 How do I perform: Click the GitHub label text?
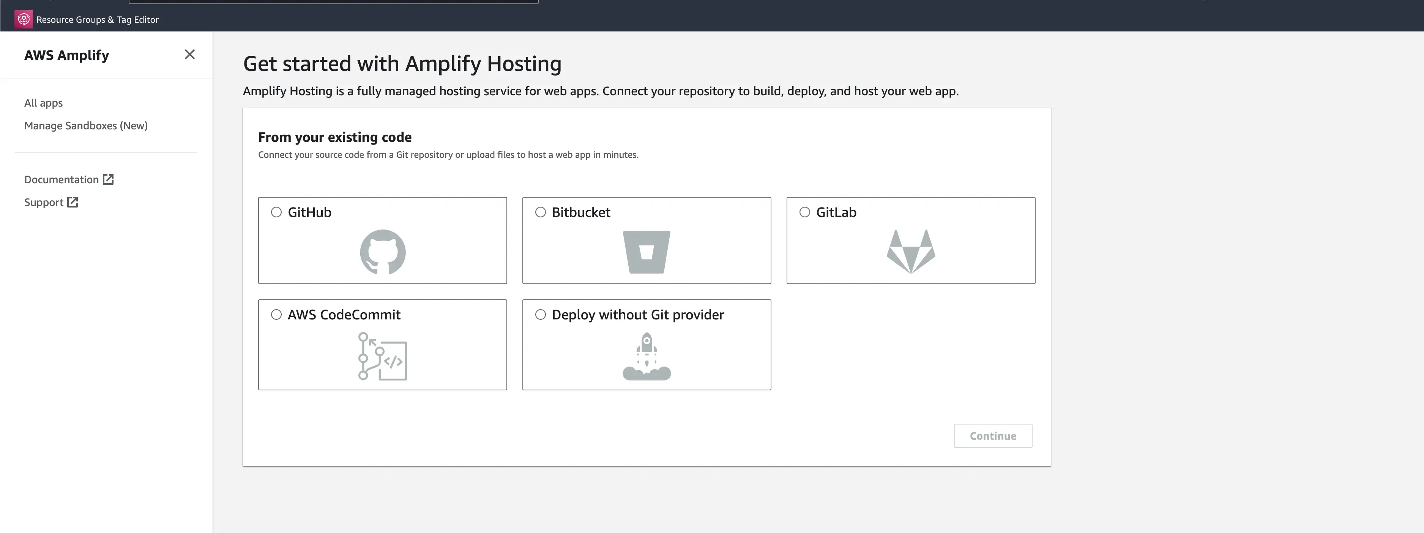click(x=309, y=212)
